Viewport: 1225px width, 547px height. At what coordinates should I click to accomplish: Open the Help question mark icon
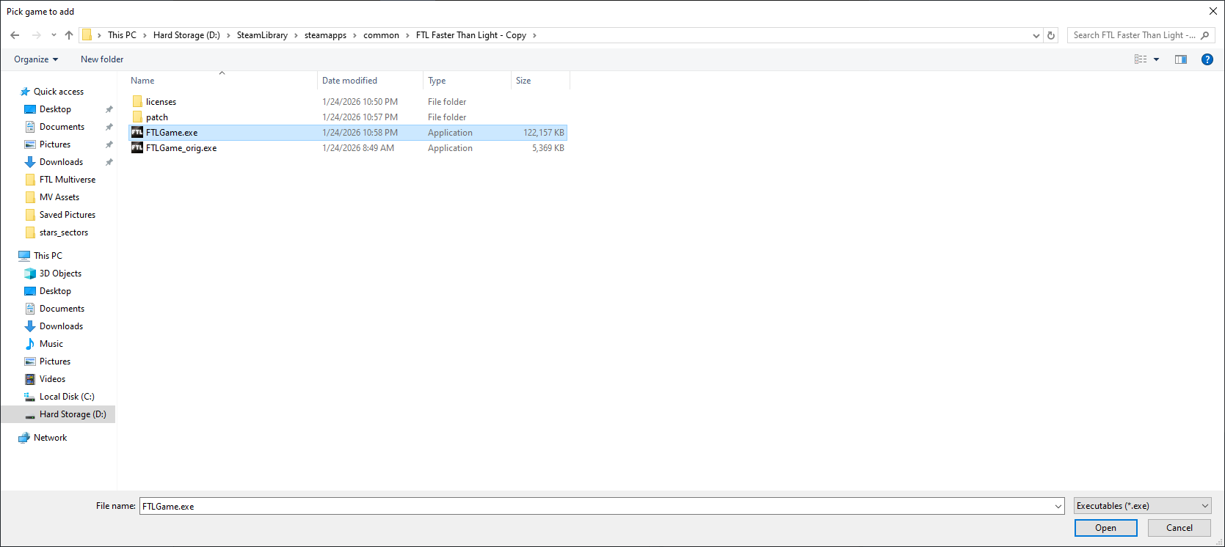[x=1207, y=59]
